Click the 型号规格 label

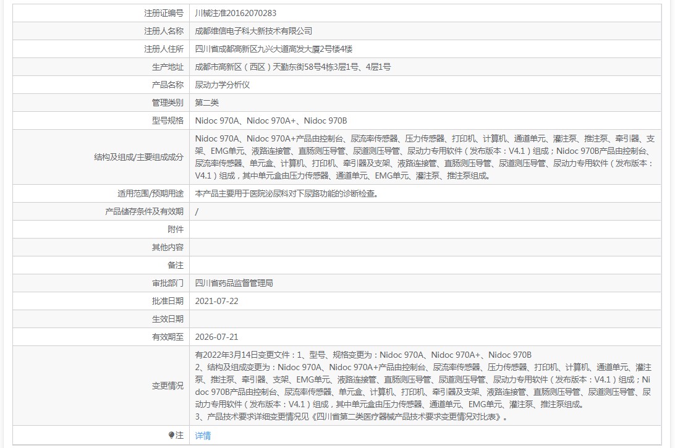point(168,121)
